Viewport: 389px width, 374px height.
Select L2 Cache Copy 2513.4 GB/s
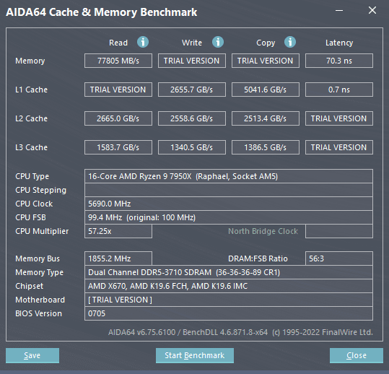(266, 118)
